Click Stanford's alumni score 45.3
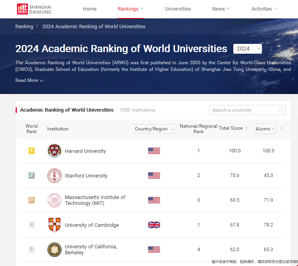298x266 pixels. tap(268, 176)
